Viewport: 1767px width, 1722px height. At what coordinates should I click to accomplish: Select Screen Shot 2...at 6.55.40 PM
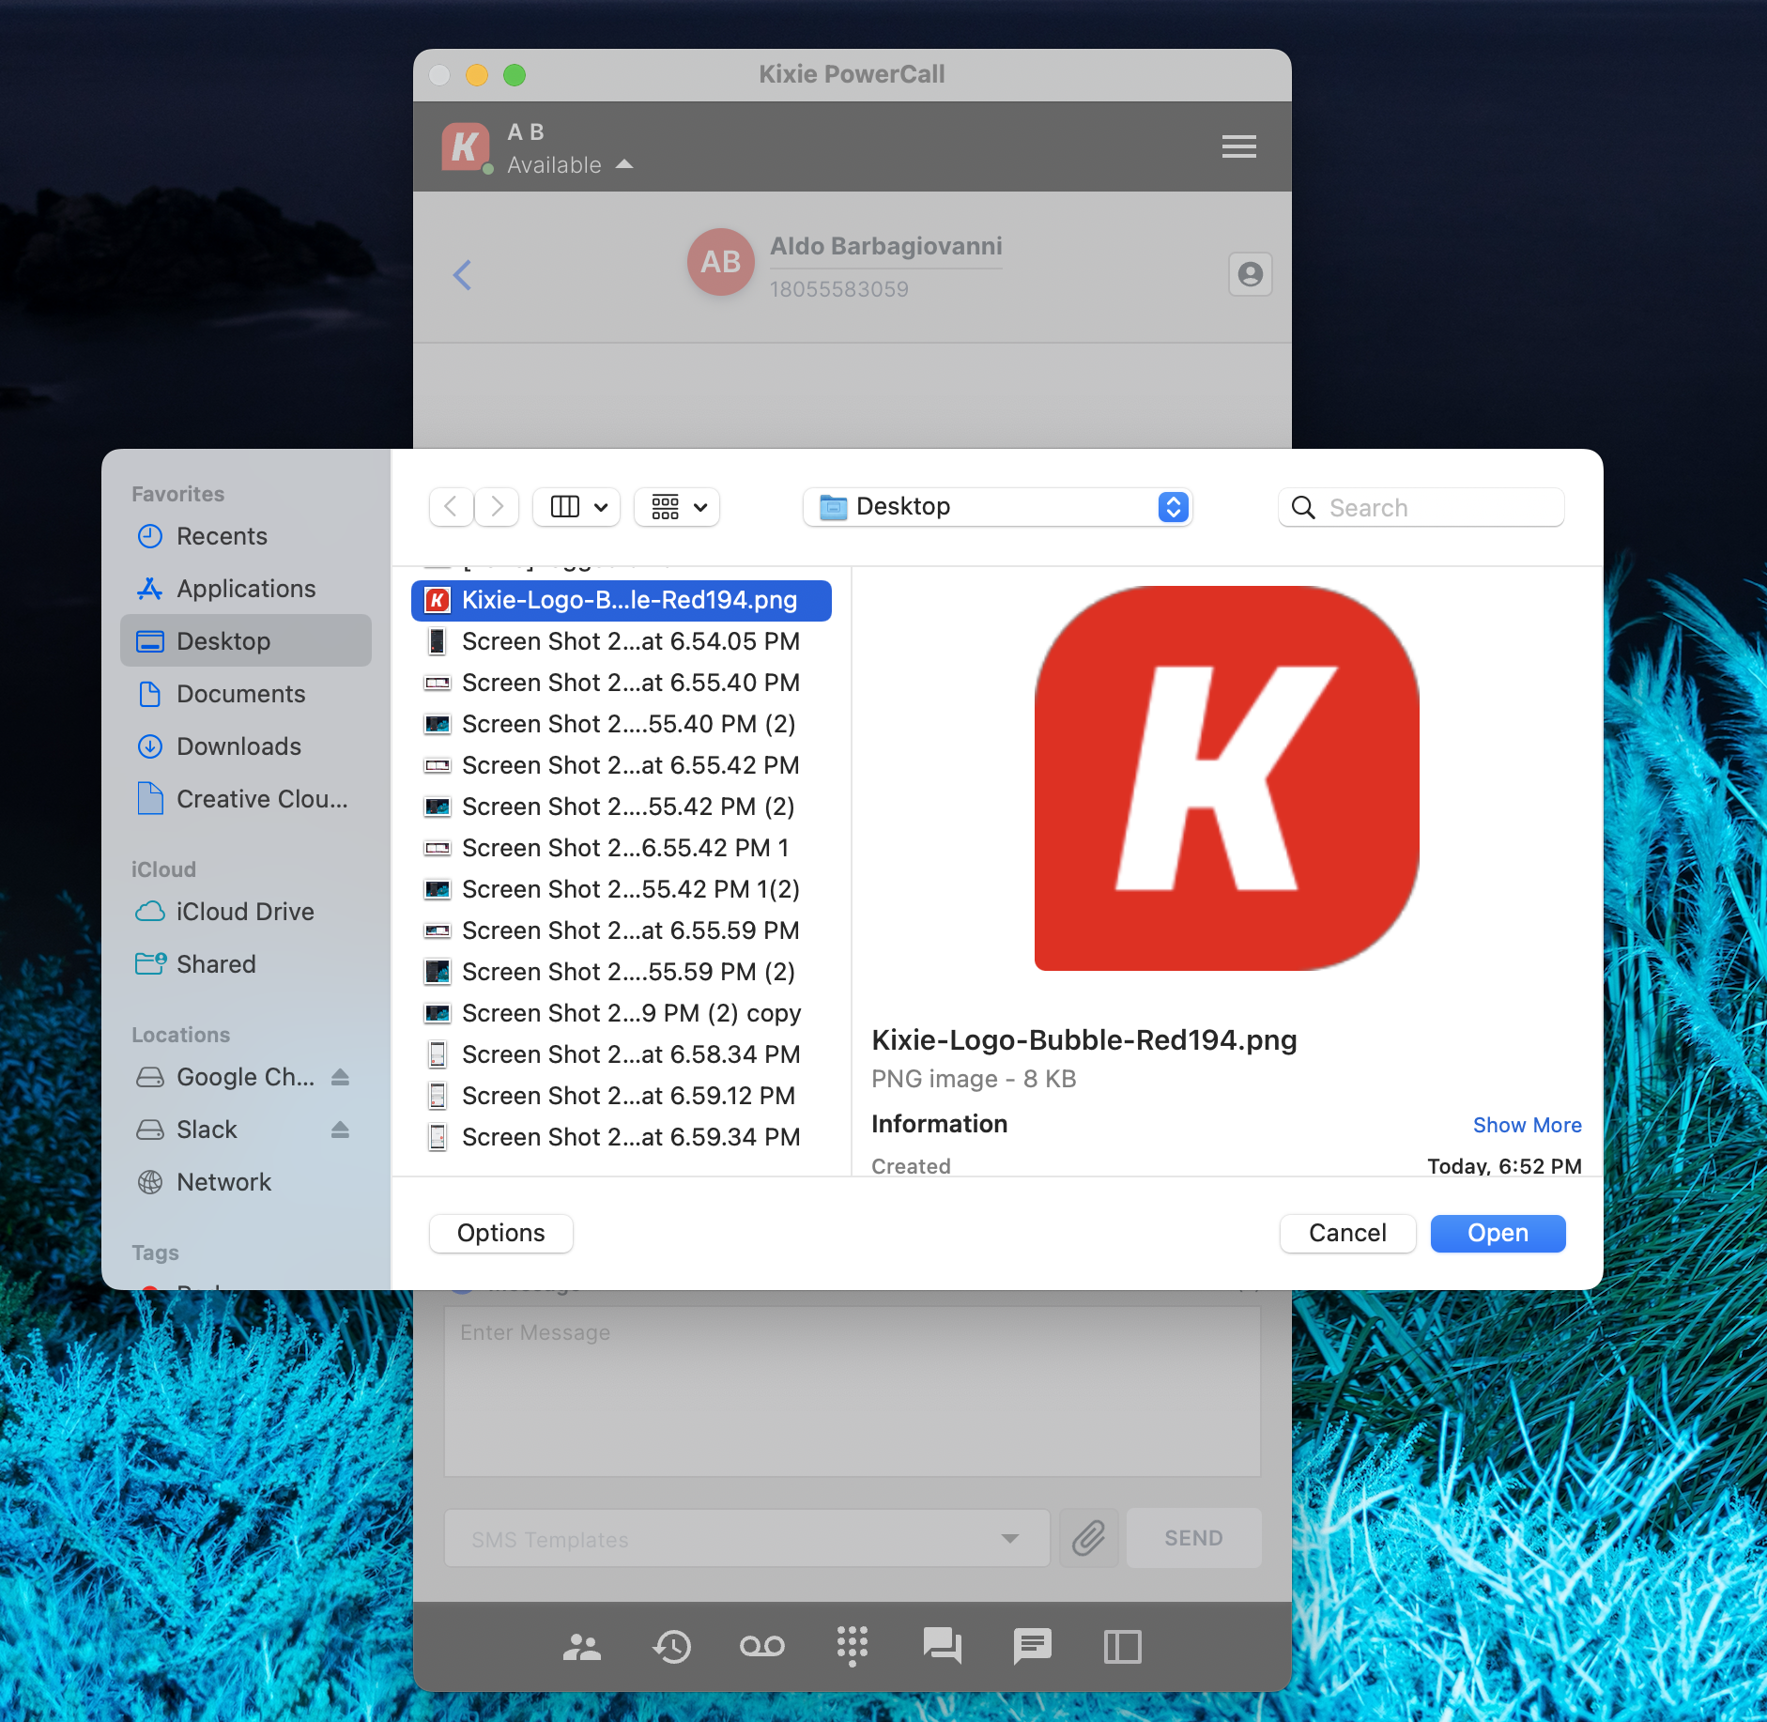[x=622, y=683]
